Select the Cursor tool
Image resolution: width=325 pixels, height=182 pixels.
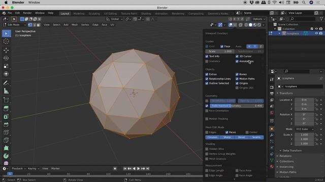coord(6,41)
